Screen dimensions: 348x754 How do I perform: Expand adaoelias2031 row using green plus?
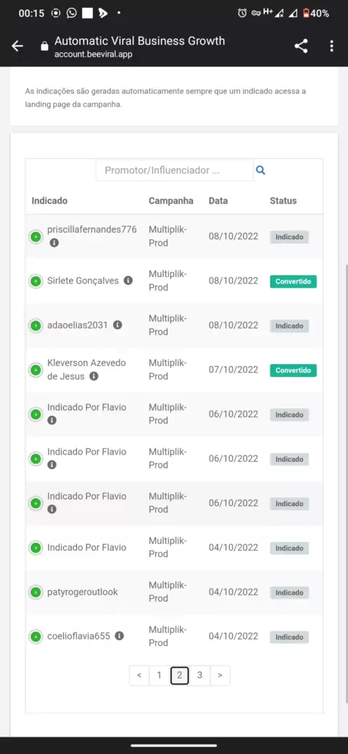pyautogui.click(x=36, y=326)
